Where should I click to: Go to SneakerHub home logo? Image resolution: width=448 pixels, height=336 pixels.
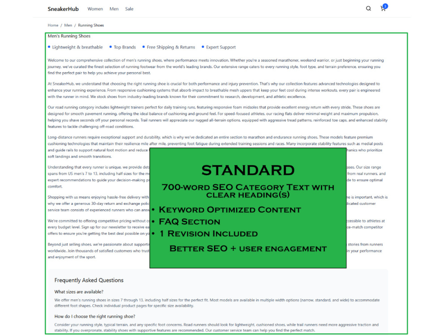pyautogui.click(x=63, y=9)
